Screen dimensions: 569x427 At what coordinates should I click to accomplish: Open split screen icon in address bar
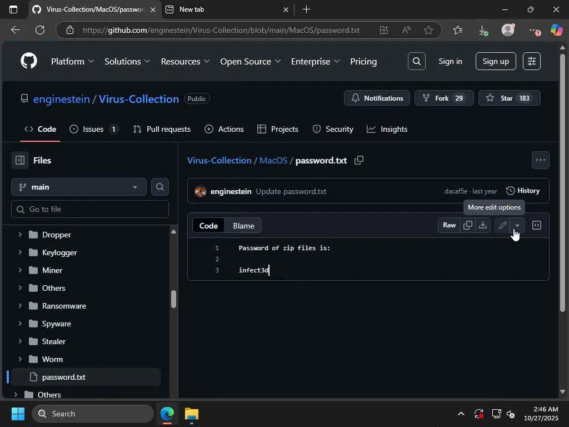pos(383,30)
